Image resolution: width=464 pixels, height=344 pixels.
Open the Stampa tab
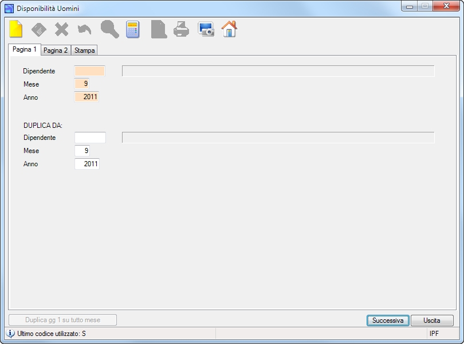click(x=85, y=50)
